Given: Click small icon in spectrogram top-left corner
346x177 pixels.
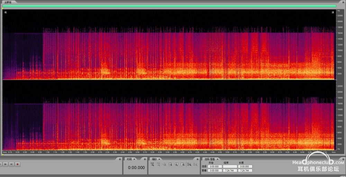Looking at the screenshot, I should tap(6, 12).
